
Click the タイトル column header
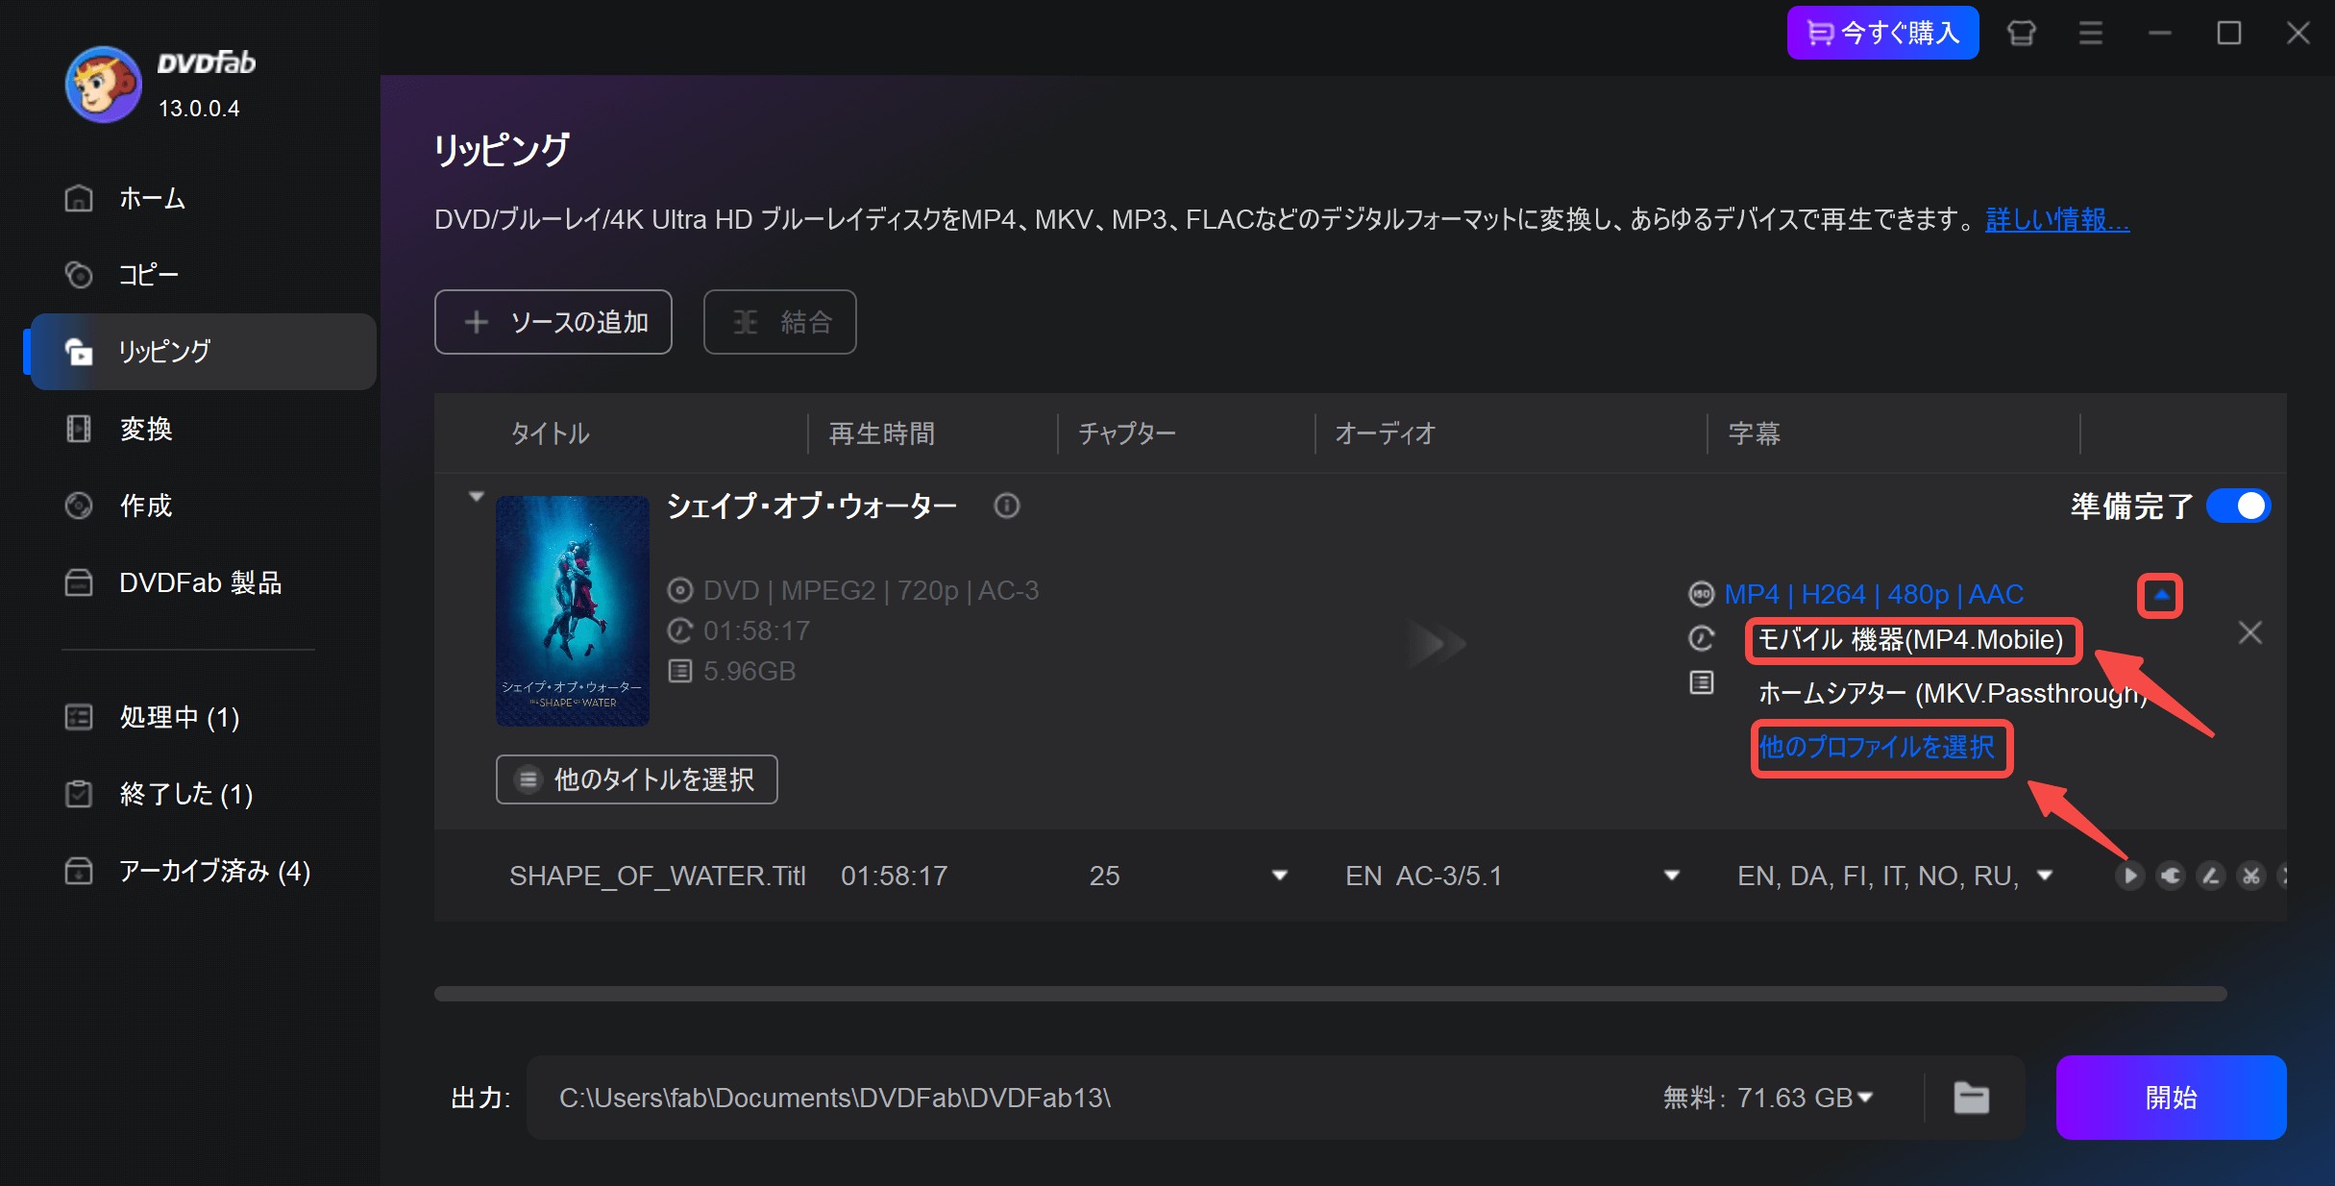pos(550,433)
